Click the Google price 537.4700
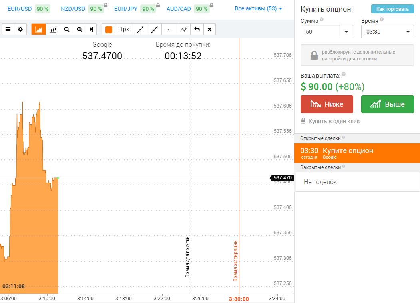Screen dimensions: 420x303 tap(102, 56)
